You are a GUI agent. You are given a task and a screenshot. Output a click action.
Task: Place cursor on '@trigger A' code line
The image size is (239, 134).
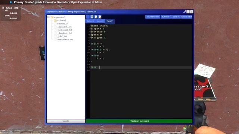coord(98,38)
